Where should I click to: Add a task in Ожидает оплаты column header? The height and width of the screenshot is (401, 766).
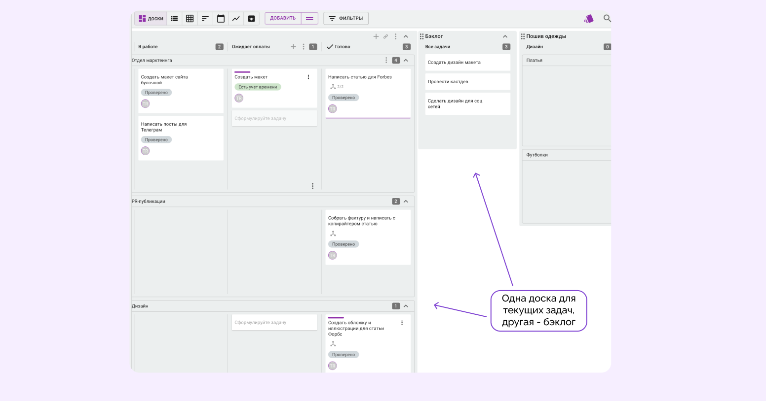click(293, 47)
